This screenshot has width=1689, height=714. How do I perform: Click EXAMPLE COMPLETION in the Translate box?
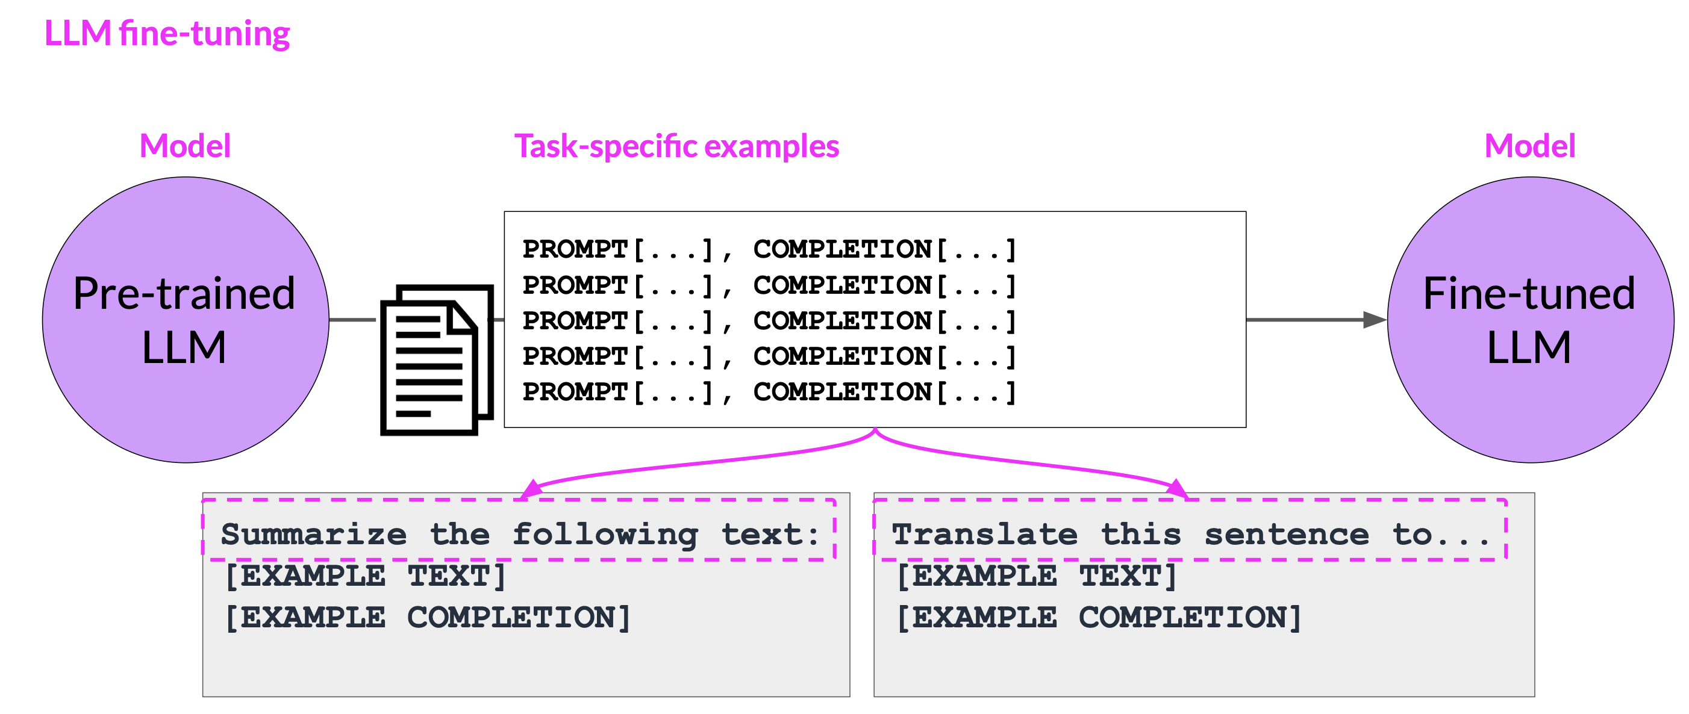(1099, 618)
